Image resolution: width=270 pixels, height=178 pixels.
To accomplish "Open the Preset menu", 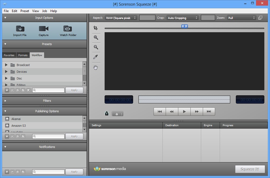I will coord(25,11).
